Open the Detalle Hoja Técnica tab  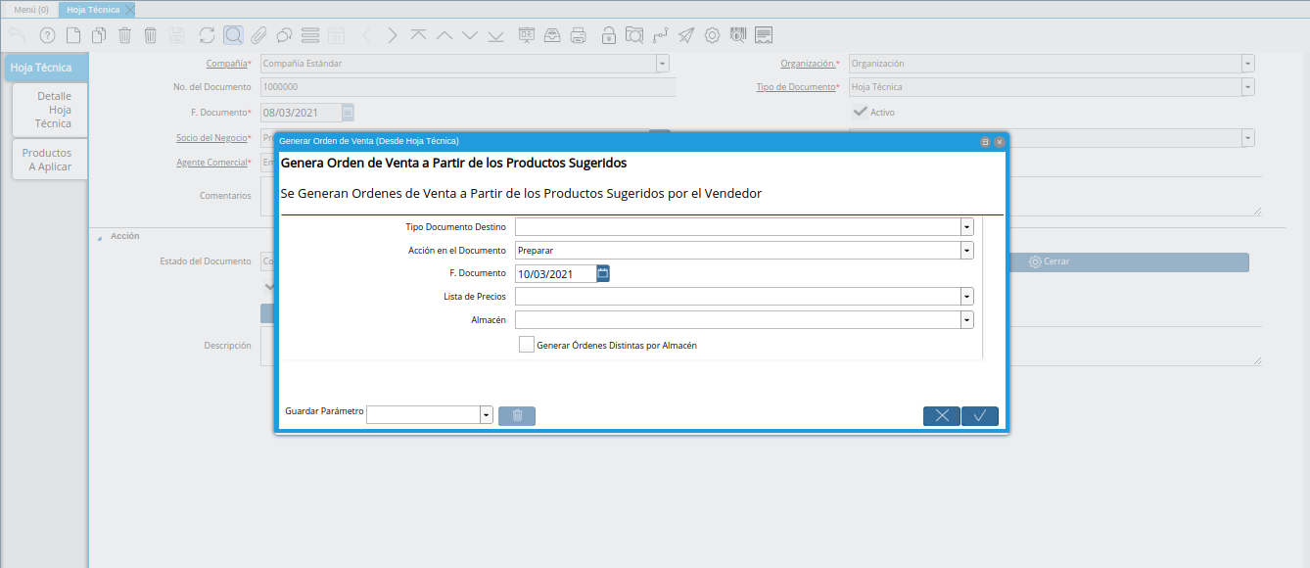click(51, 110)
